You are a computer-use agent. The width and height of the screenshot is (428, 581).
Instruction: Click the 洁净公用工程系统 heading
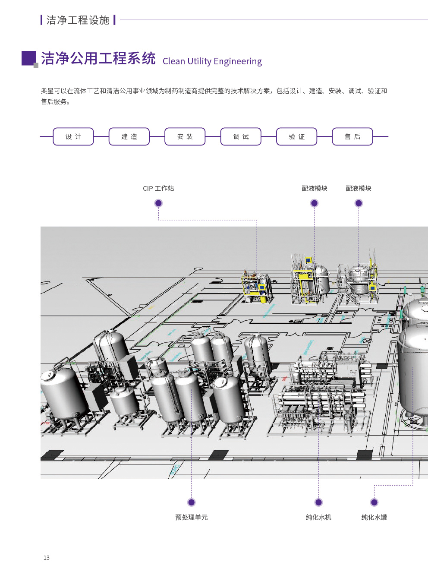pos(98,58)
